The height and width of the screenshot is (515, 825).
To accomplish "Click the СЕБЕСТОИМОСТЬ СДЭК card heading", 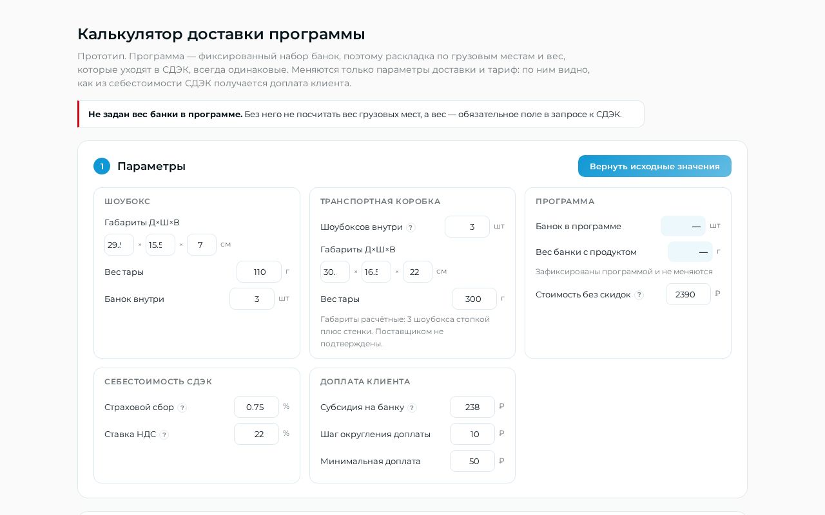I will pyautogui.click(x=159, y=382).
